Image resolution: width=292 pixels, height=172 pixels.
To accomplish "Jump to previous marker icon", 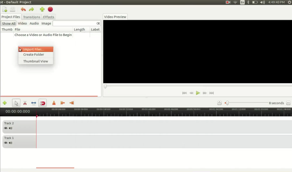I will pos(62,103).
